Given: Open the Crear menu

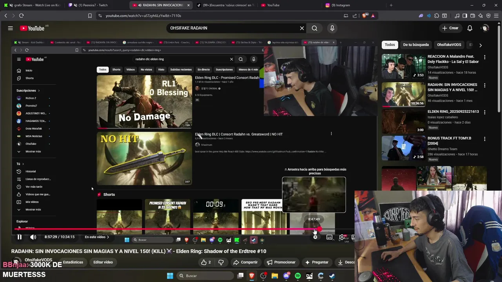Looking at the screenshot, I should pyautogui.click(x=450, y=28).
